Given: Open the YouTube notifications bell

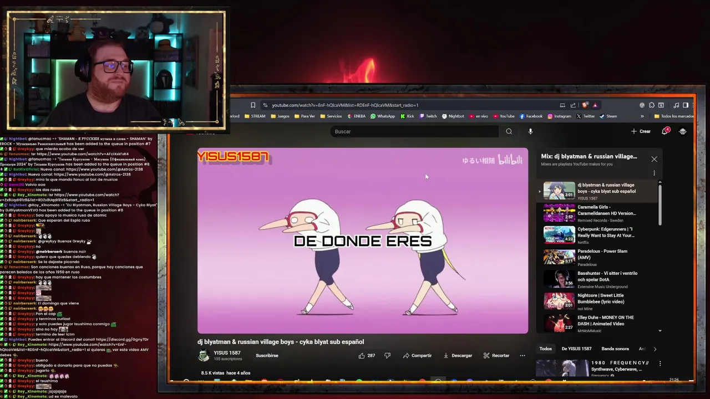Looking at the screenshot, I should [665, 131].
